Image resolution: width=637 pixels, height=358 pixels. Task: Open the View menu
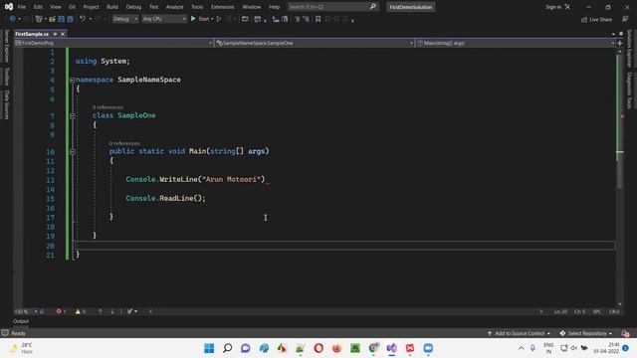tap(56, 7)
